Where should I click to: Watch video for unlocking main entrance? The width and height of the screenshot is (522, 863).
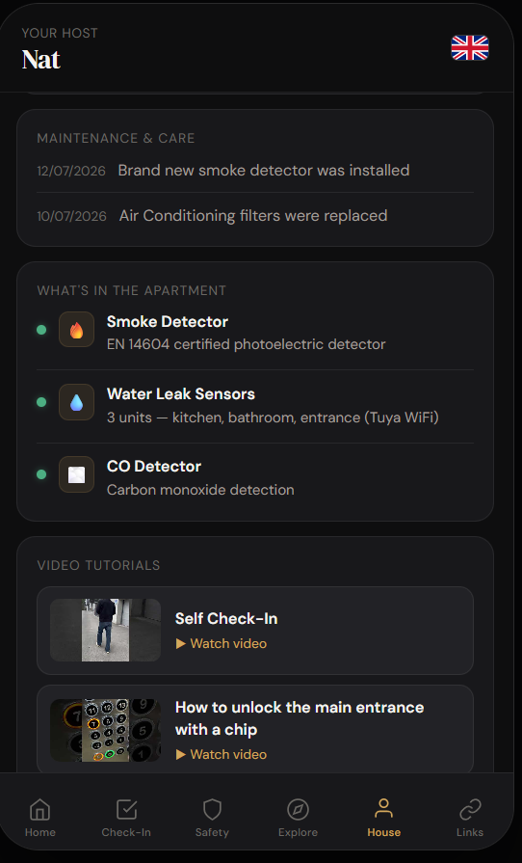(221, 755)
